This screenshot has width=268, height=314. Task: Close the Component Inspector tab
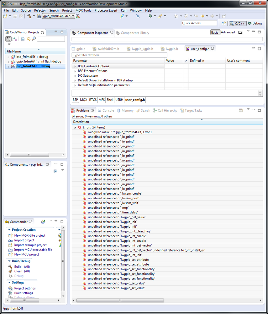pos(111,33)
